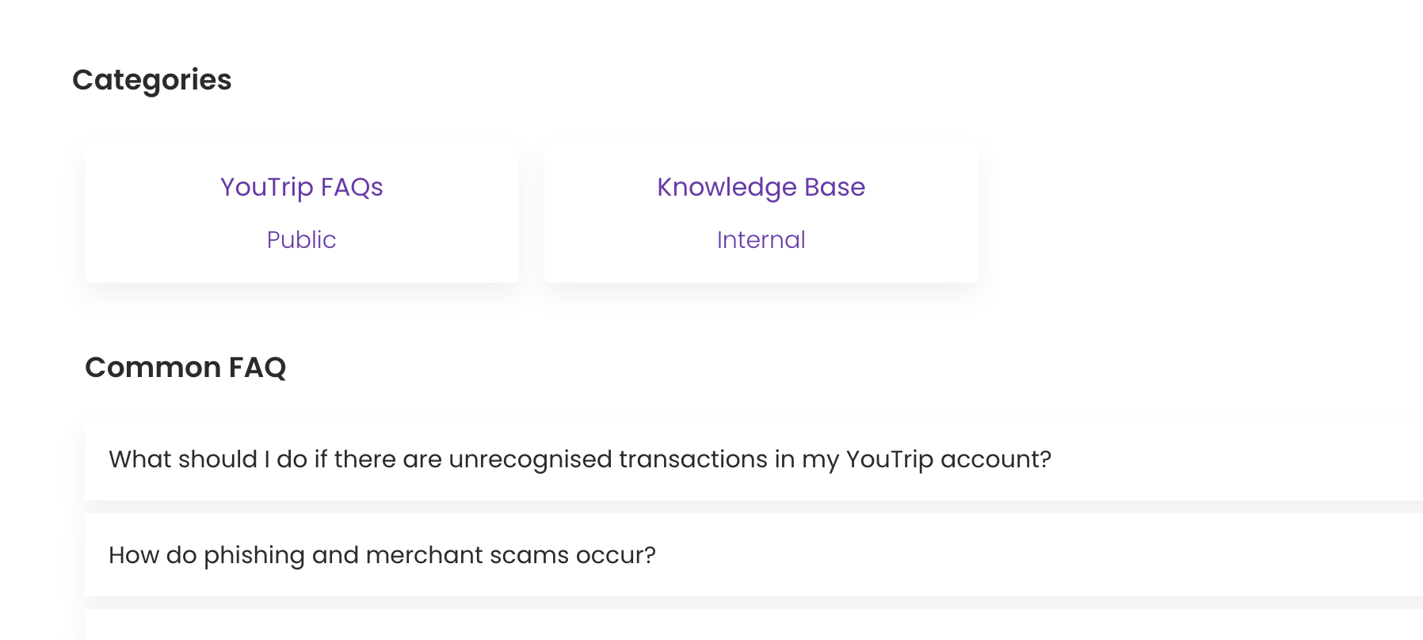The width and height of the screenshot is (1423, 640).
Task: Click 'YouTrip account?' at the end of first question
Action: [x=948, y=459]
